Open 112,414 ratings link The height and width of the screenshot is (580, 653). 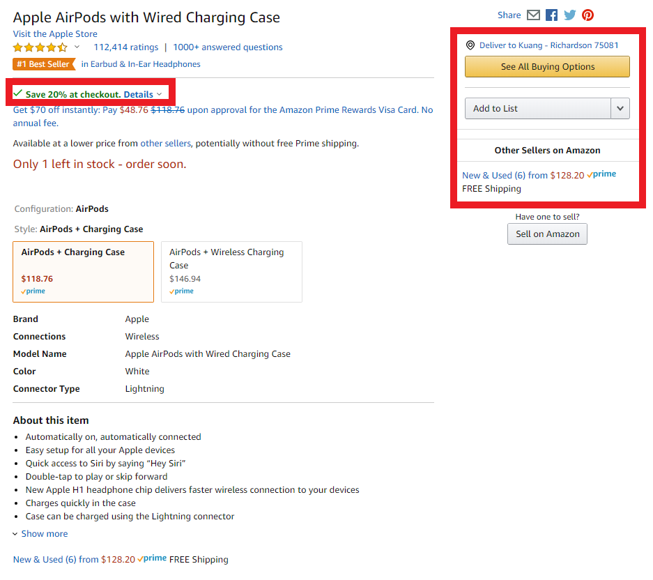tap(126, 47)
